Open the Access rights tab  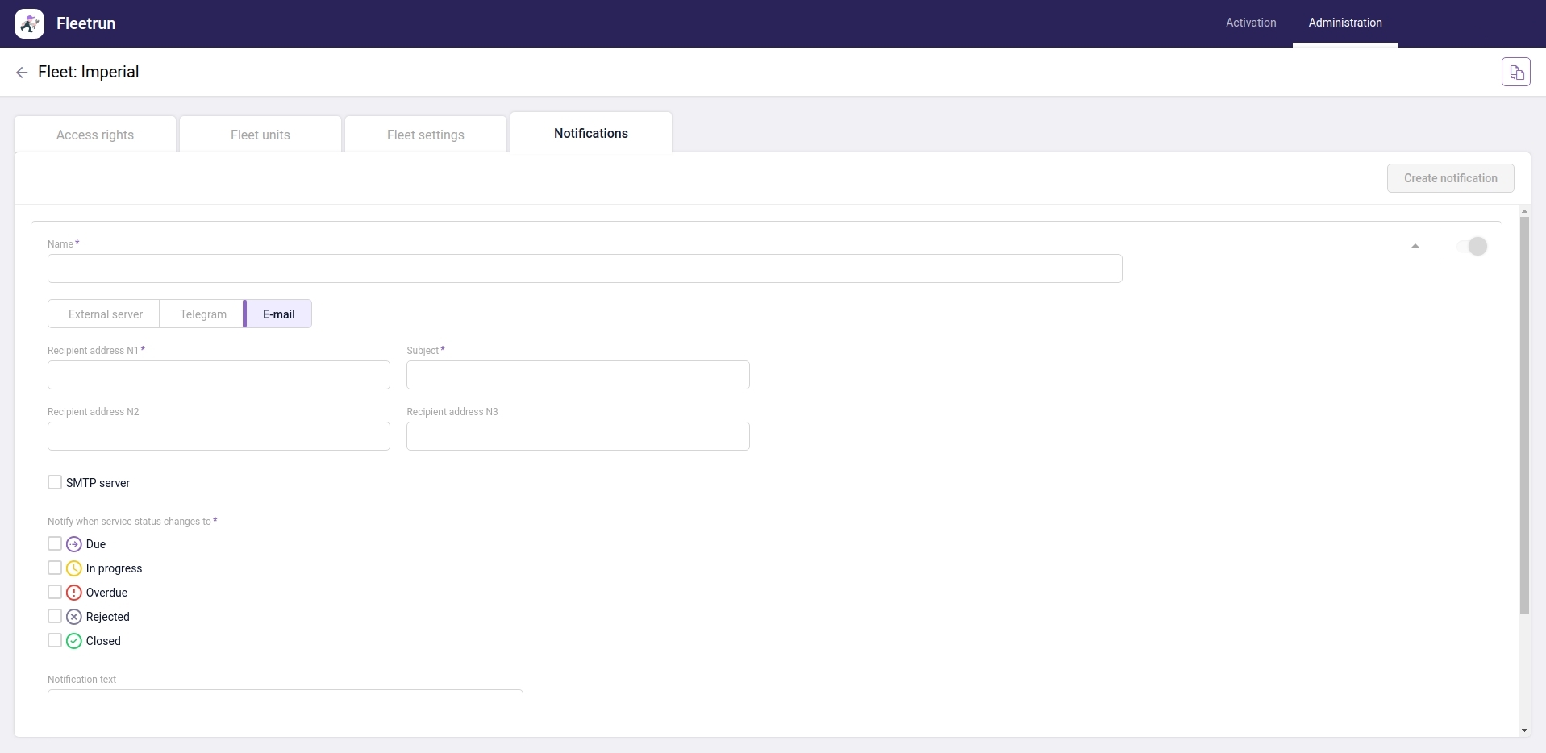tap(94, 134)
